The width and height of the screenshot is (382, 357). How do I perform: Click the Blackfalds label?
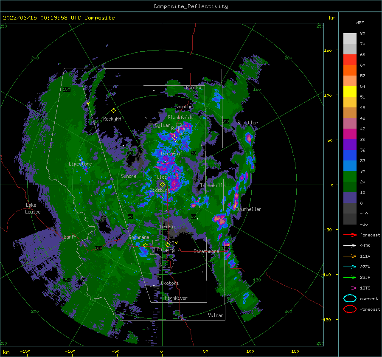(x=180, y=118)
